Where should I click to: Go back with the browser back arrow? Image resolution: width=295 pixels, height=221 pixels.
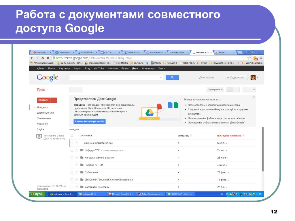click(32, 58)
